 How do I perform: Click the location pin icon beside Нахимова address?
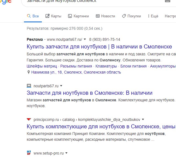pyautogui.click(x=29, y=72)
